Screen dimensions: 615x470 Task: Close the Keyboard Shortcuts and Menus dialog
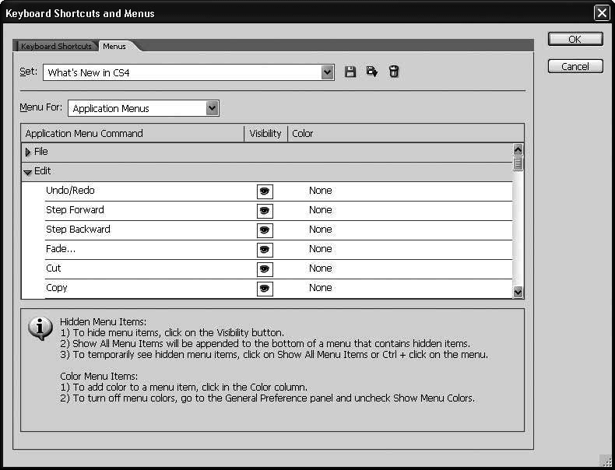(602, 13)
